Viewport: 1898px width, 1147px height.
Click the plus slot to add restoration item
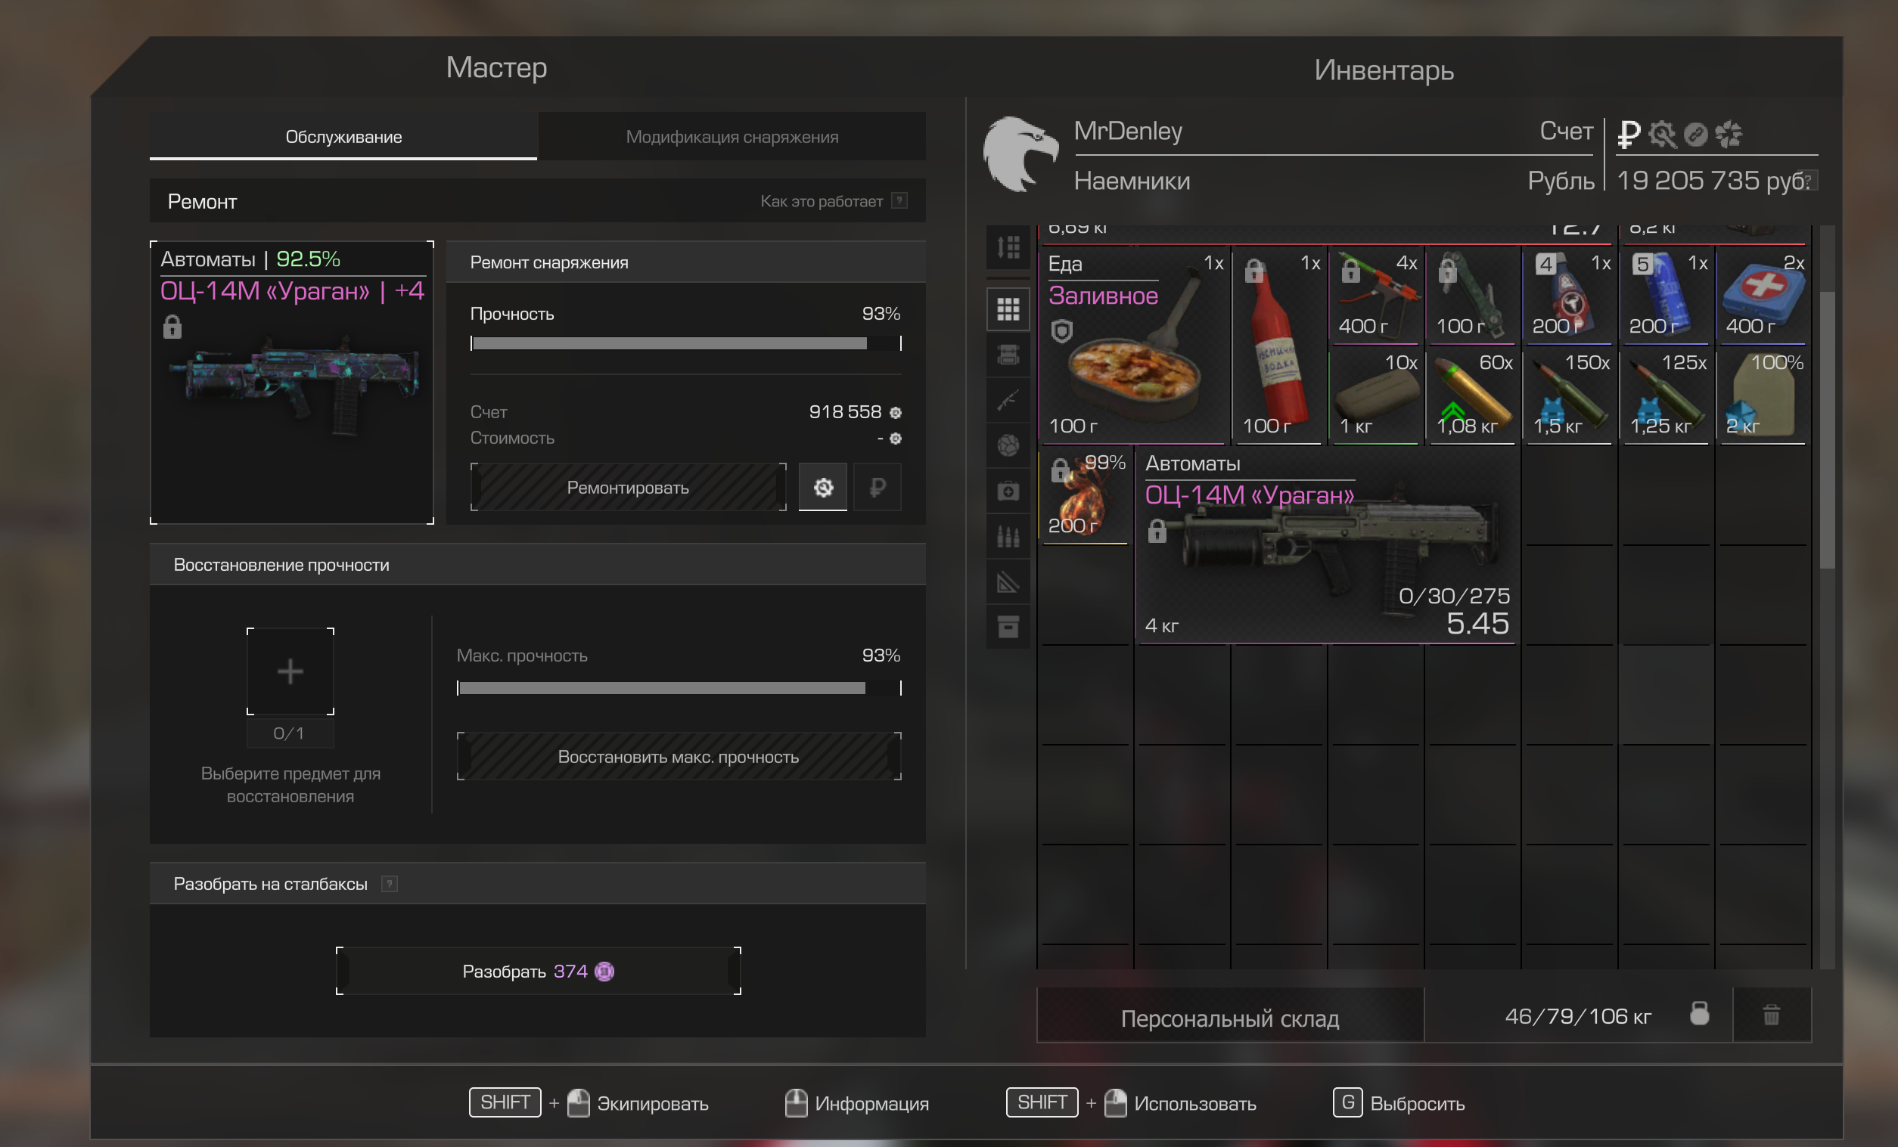[290, 671]
